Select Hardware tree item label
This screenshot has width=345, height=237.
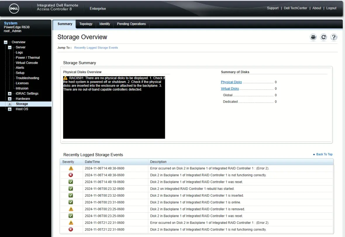23,99
